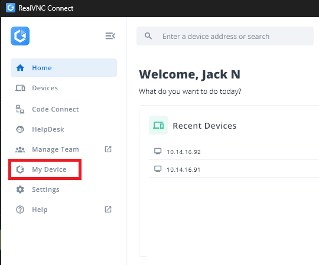Click the Manage Team people icon
Image resolution: width=319 pixels, height=265 pixels.
[20, 149]
